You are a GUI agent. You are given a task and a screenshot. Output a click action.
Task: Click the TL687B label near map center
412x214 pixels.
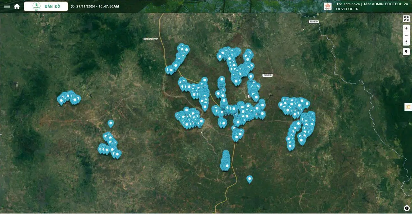(x=267, y=75)
